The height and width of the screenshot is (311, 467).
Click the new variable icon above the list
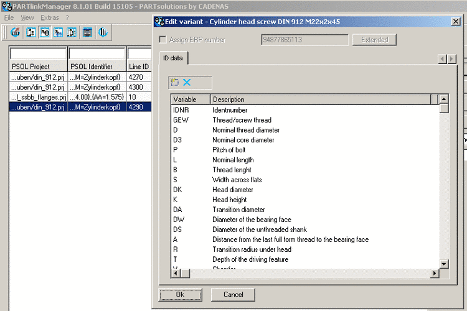tap(174, 82)
